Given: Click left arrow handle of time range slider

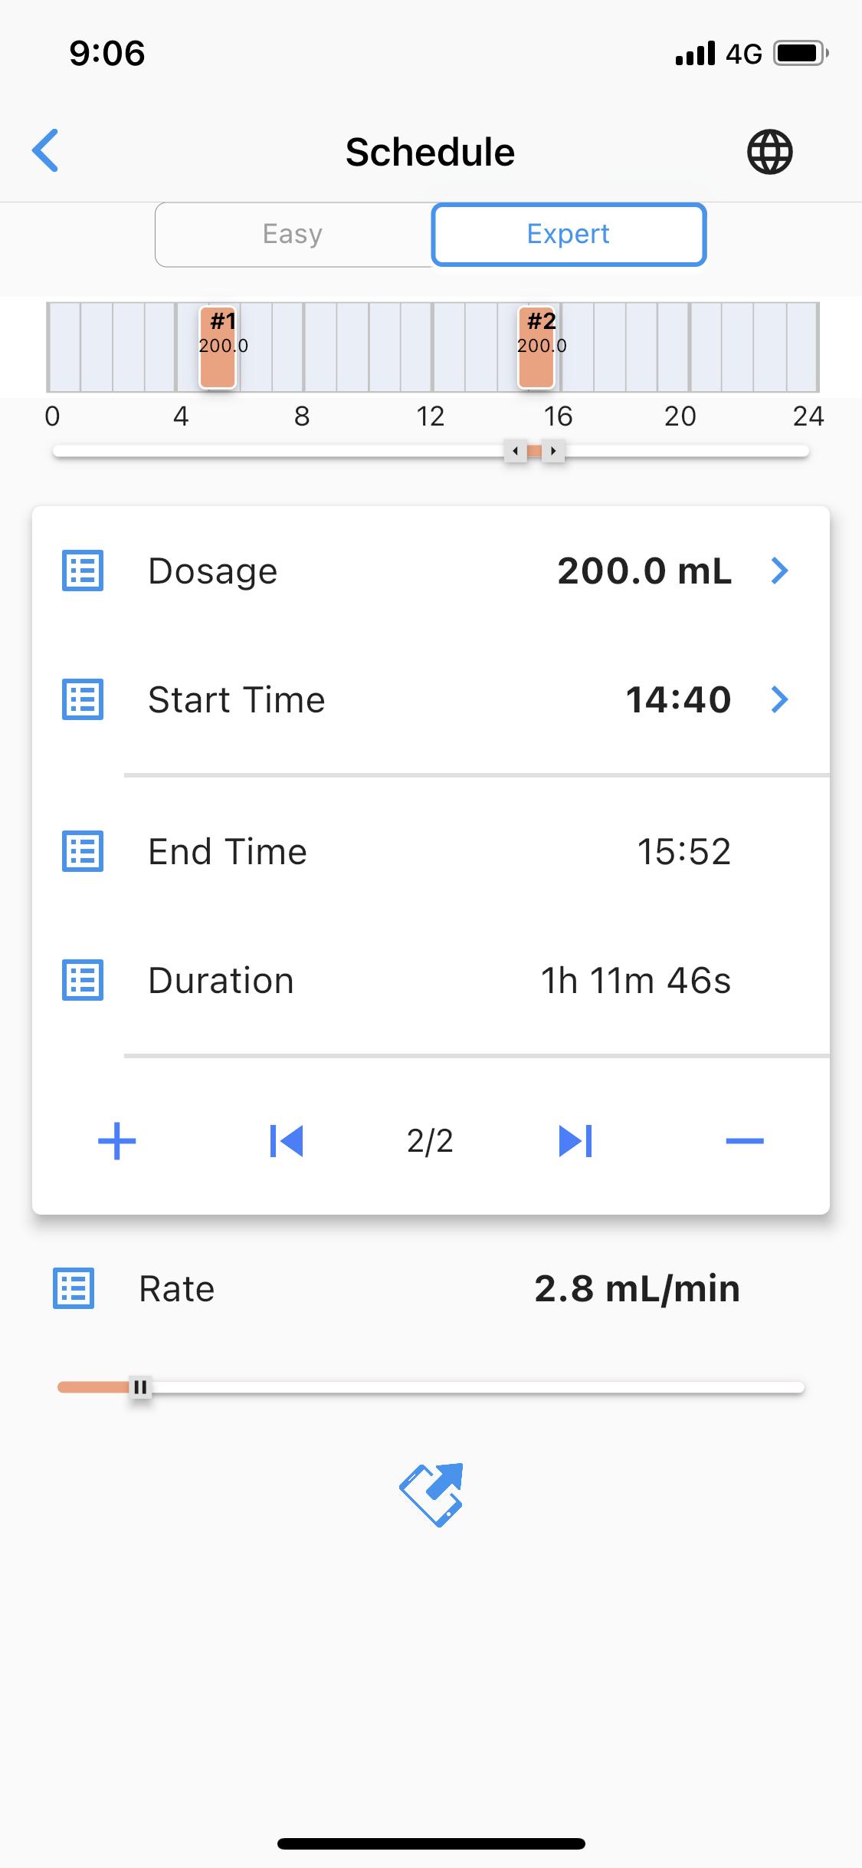Looking at the screenshot, I should coord(515,451).
